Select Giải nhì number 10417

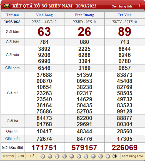click(x=44, y=131)
